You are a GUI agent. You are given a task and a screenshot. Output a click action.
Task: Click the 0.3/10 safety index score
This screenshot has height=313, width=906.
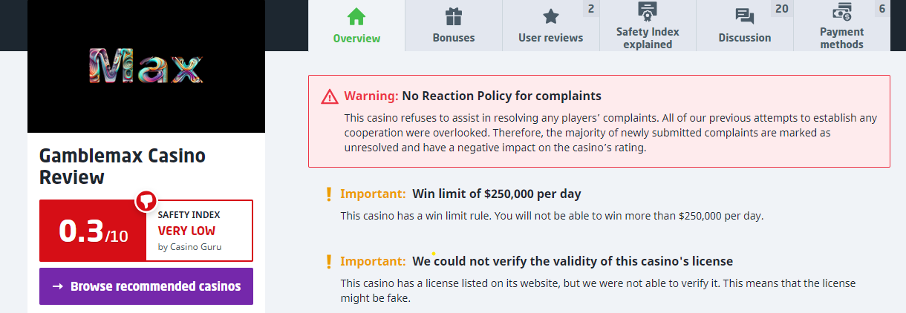click(x=93, y=231)
